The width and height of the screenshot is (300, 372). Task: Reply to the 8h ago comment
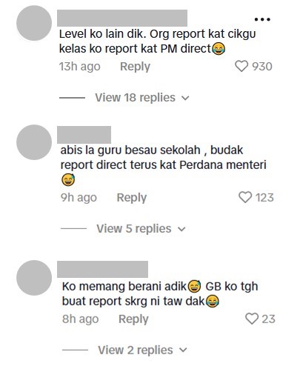coord(133,319)
